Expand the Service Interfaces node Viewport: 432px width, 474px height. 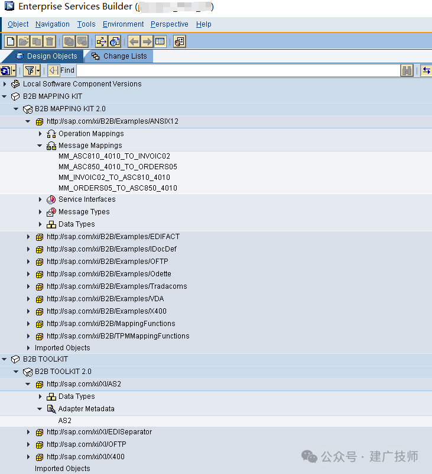coord(40,199)
